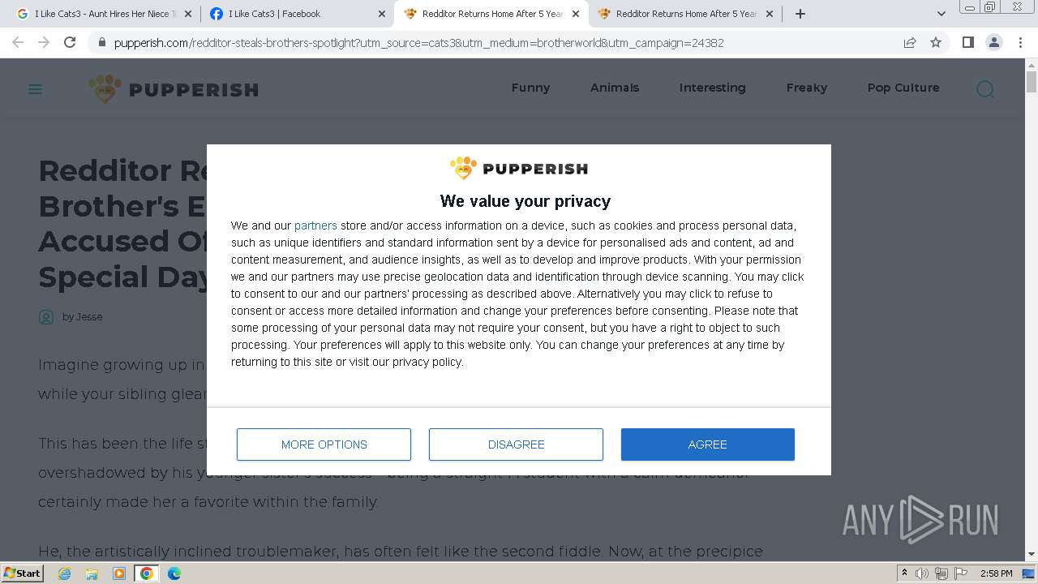Click the DISAGREE button
This screenshot has width=1038, height=584.
coord(516,444)
